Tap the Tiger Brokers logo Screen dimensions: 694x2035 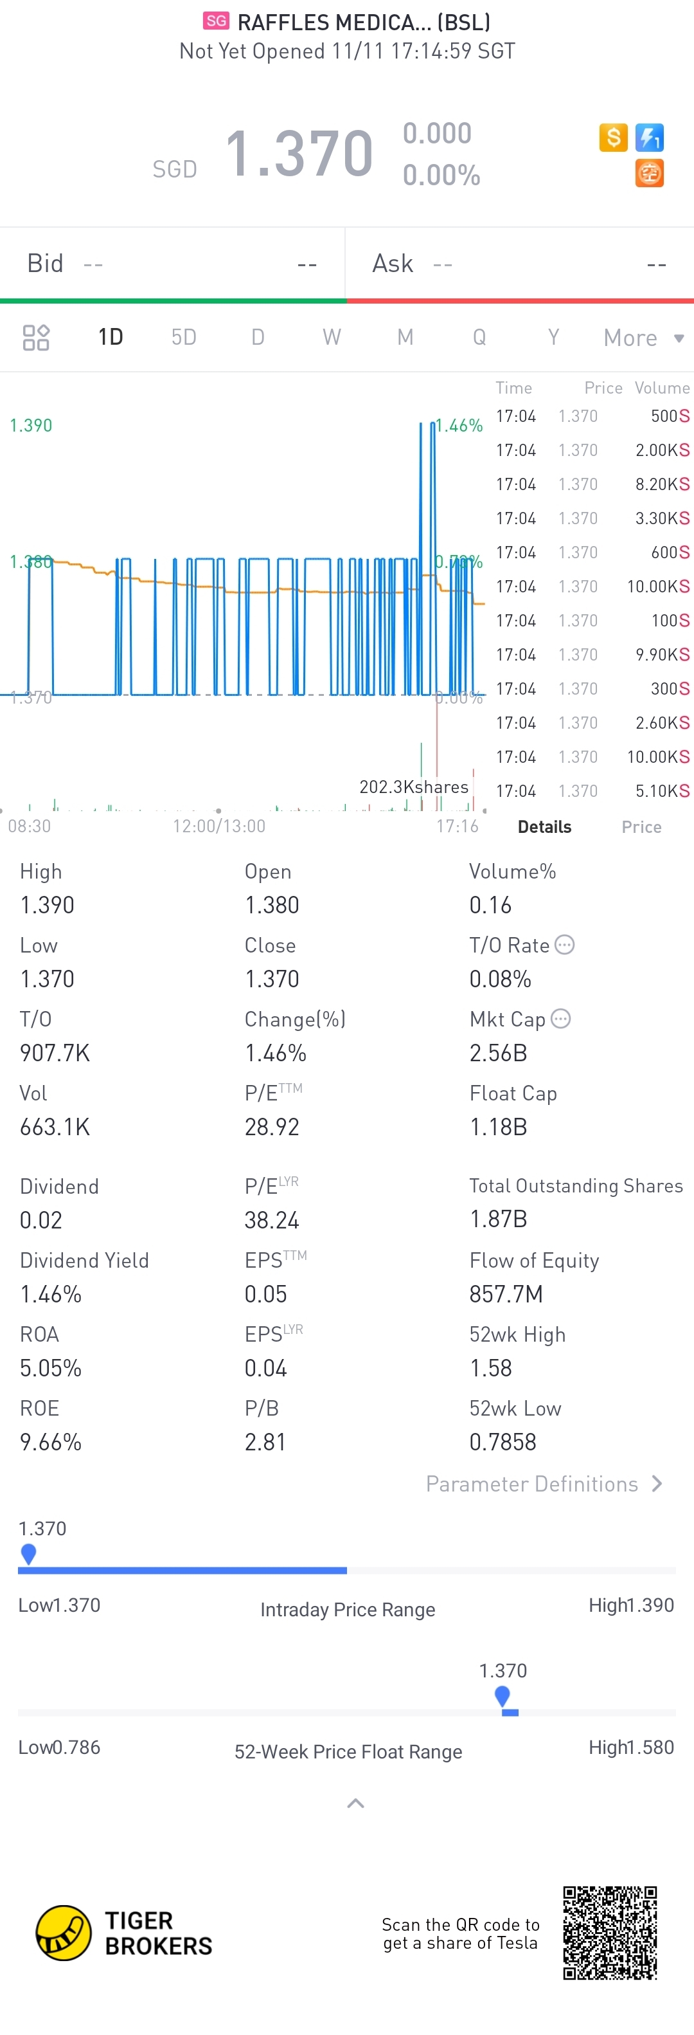(x=124, y=1933)
